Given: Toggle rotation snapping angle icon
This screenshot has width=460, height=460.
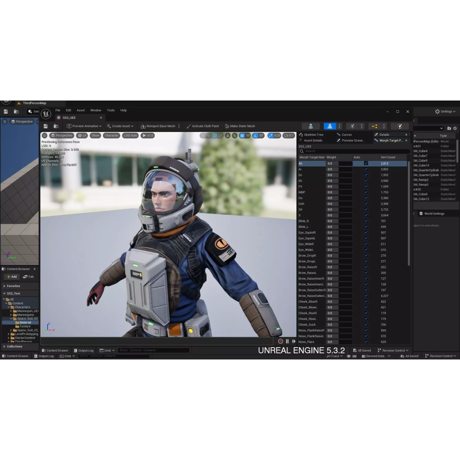Looking at the screenshot, I should click(255, 135).
